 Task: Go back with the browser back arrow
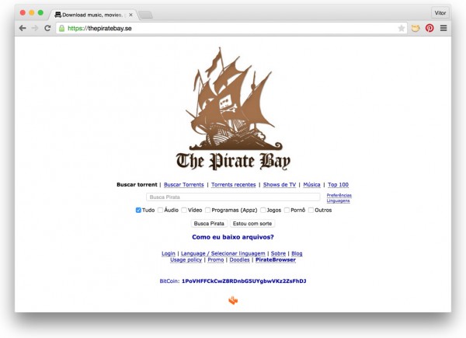click(23, 28)
